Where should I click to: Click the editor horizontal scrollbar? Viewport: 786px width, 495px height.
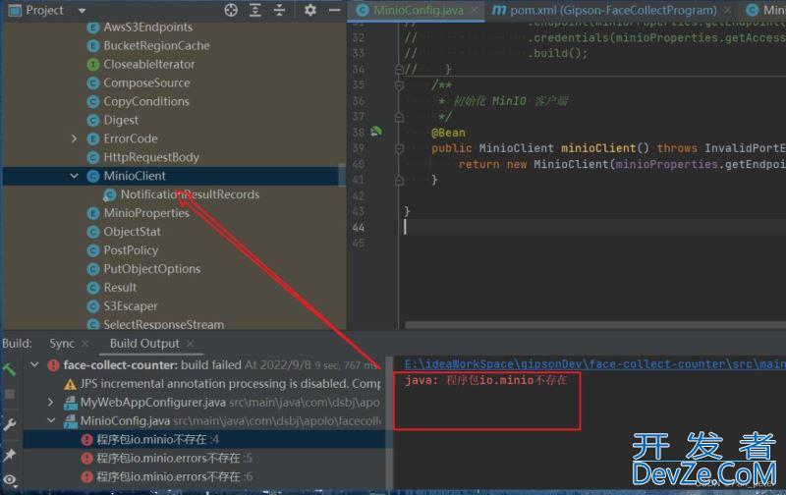(595, 325)
